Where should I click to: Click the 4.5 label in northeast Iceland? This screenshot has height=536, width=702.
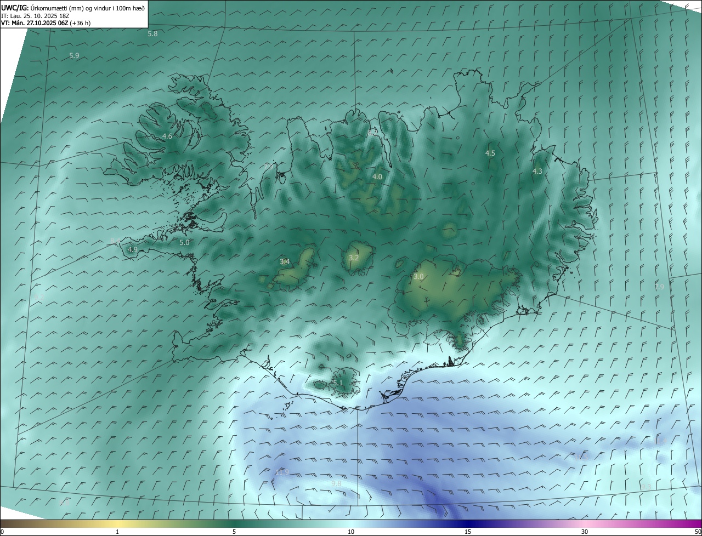point(490,153)
